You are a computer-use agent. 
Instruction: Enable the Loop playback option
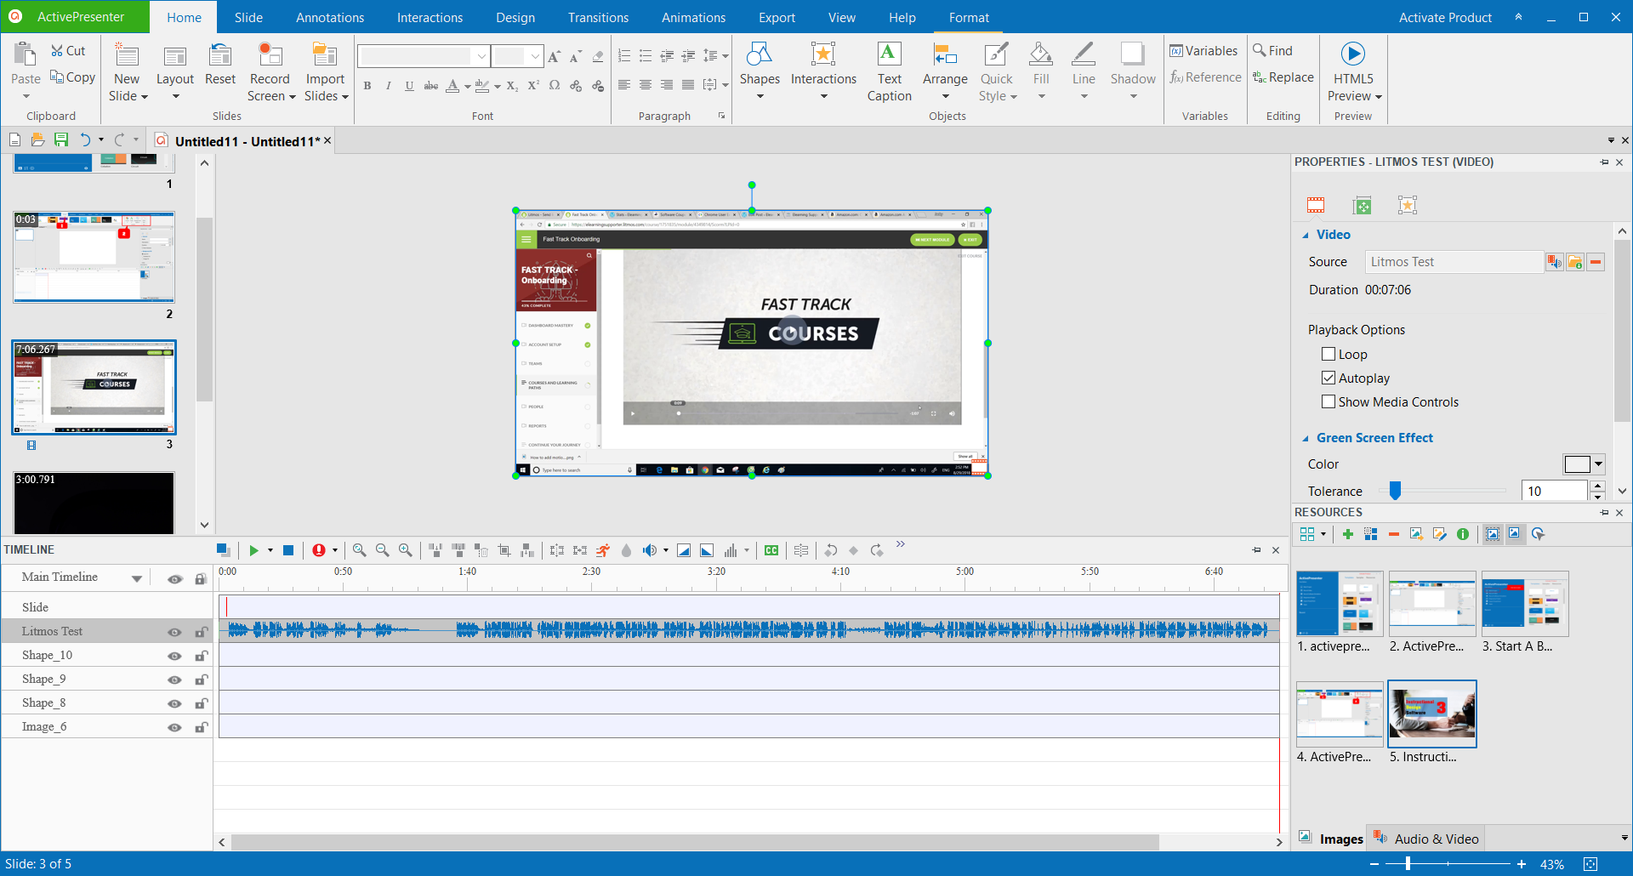coord(1328,354)
